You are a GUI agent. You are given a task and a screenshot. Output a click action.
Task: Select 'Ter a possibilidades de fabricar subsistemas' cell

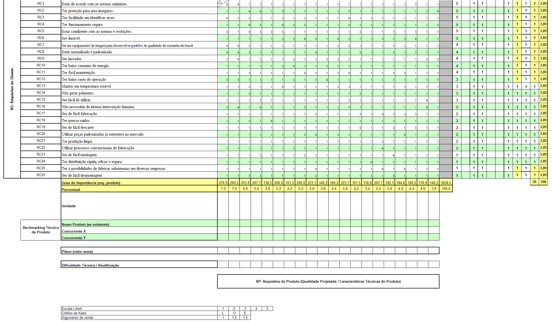point(139,168)
